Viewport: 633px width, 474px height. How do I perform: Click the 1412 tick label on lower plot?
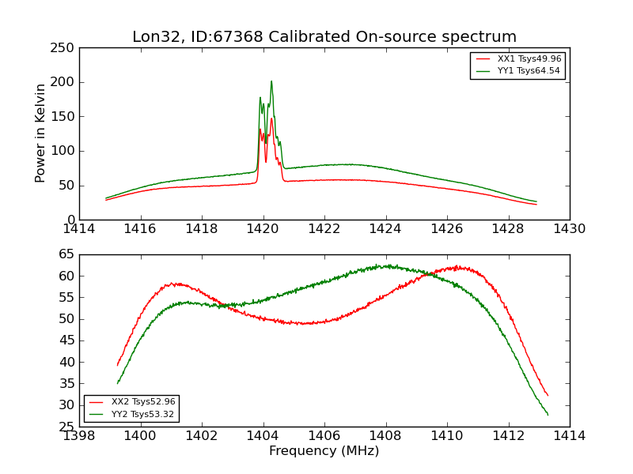click(x=509, y=436)
